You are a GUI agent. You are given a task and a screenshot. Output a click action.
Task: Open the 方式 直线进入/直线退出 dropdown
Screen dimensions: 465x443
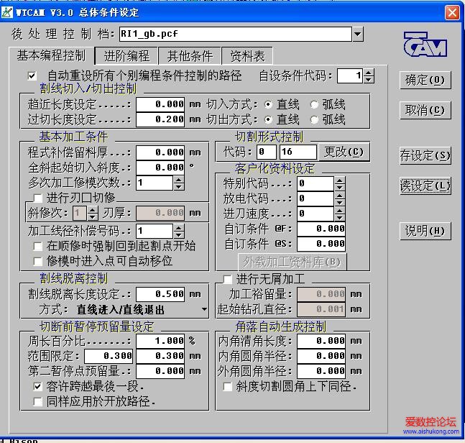click(x=204, y=309)
